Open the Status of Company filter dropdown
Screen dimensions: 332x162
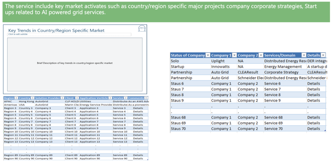click(208, 55)
